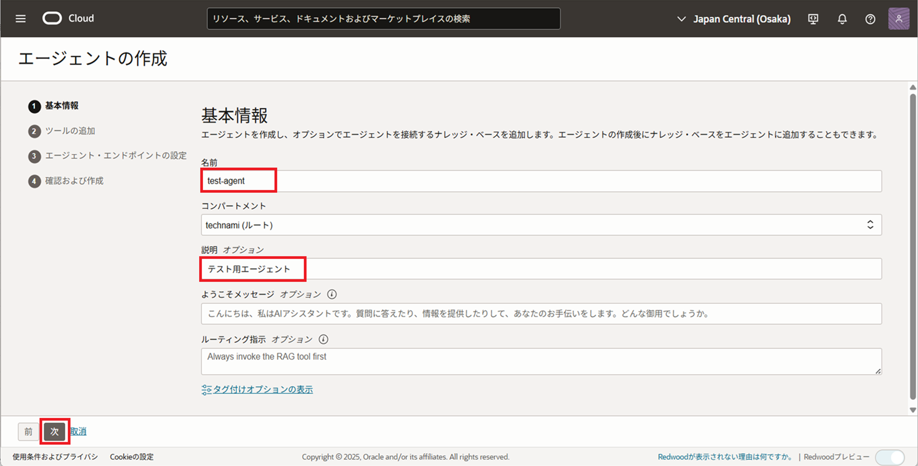Click the compartment selector up-down arrows
918x466 pixels.
pos(870,225)
